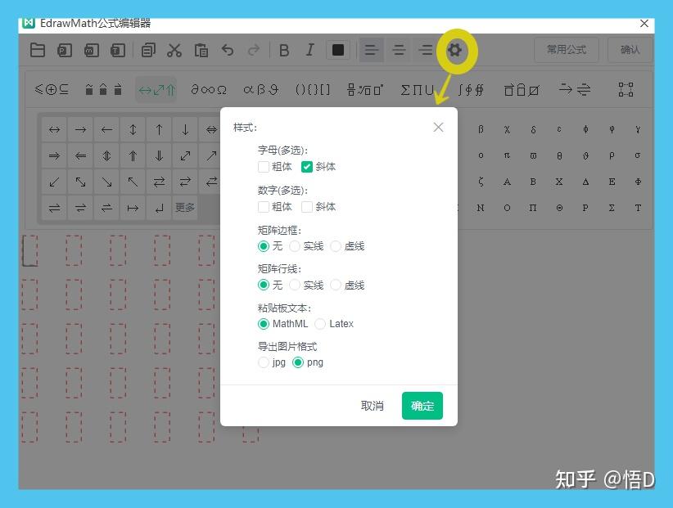This screenshot has height=508, width=673.
Task: Select jpg export image format
Action: [263, 362]
